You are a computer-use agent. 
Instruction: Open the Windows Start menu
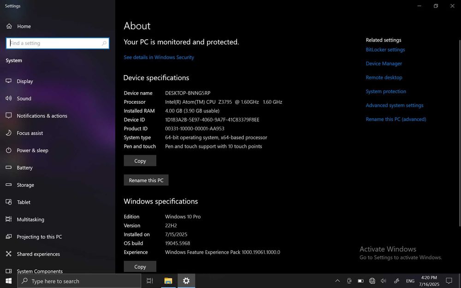8,281
